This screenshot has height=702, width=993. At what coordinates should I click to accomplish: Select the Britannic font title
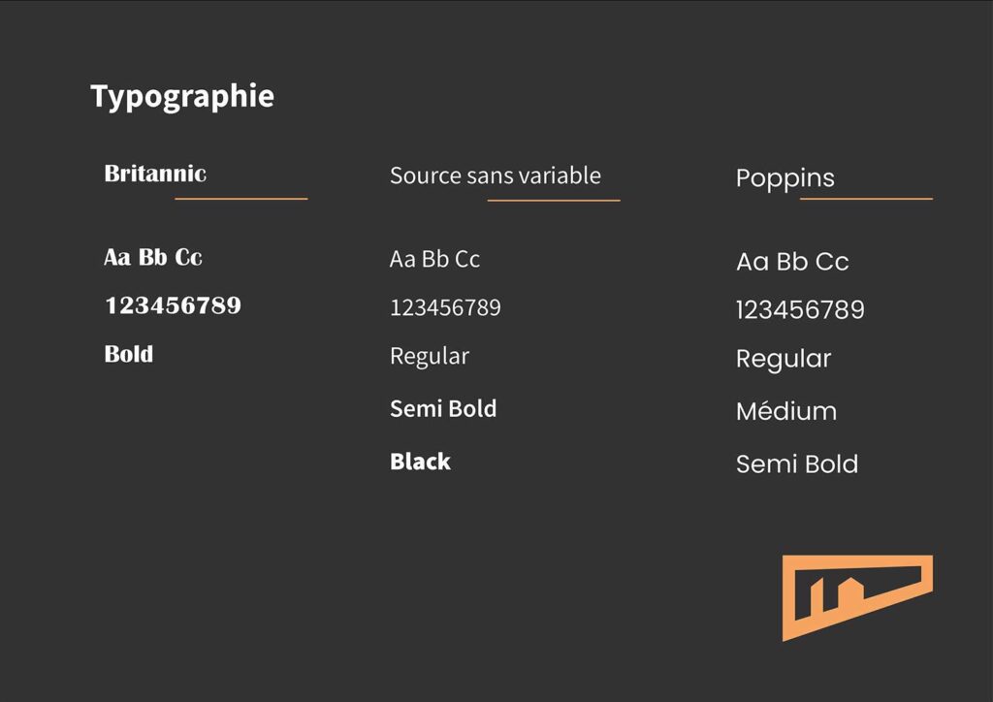pos(155,174)
